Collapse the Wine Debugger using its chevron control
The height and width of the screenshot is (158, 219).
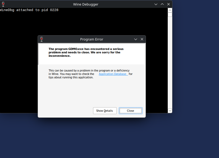pyautogui.click(x=156, y=4)
